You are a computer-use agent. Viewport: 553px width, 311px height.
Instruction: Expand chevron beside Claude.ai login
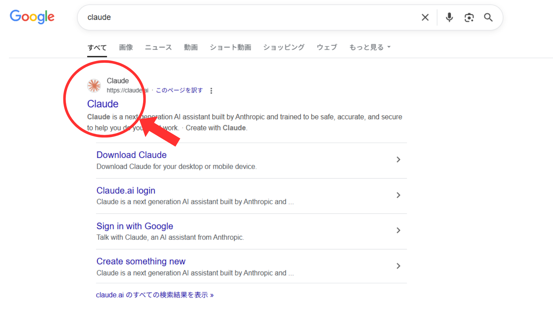398,195
